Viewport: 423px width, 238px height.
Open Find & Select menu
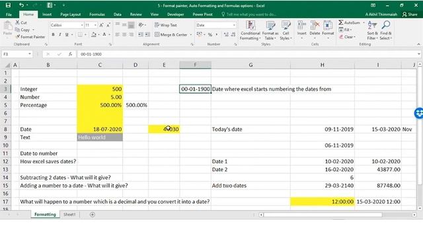click(x=386, y=30)
